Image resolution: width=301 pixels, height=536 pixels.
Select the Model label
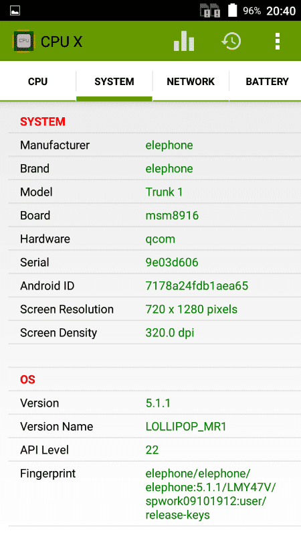(x=37, y=192)
